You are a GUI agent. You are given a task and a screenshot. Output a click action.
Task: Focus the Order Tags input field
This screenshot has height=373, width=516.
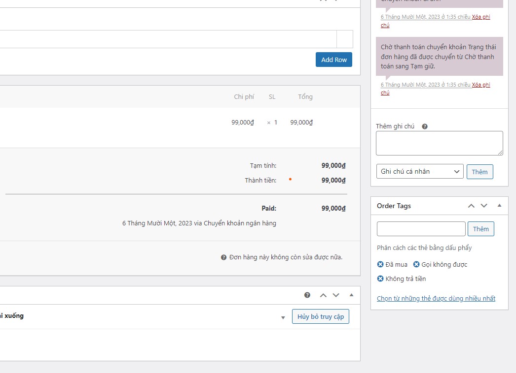[x=421, y=229]
